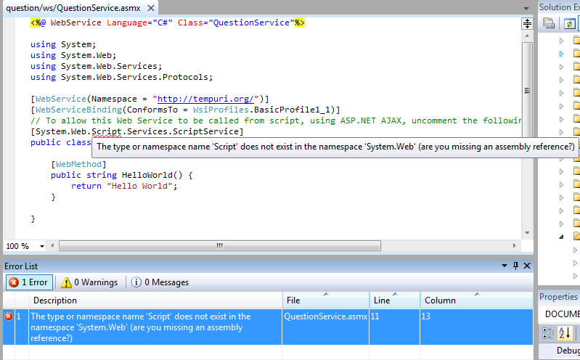The width and height of the screenshot is (580, 360).
Task: Sort errors by Description column header
Action: point(155,300)
